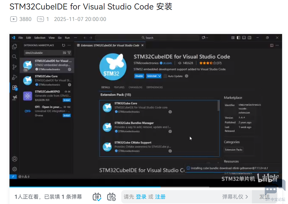Viewport: 288px width, 204px height.
Task: Open the Explorer icon in activity bar
Action: 14,47
